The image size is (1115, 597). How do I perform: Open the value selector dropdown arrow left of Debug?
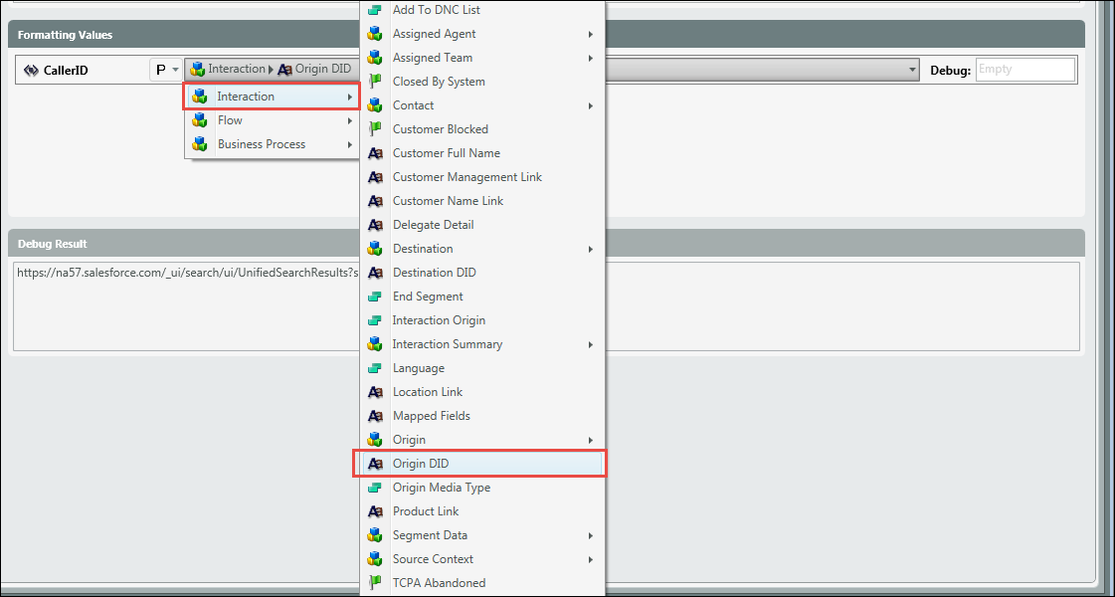click(912, 70)
